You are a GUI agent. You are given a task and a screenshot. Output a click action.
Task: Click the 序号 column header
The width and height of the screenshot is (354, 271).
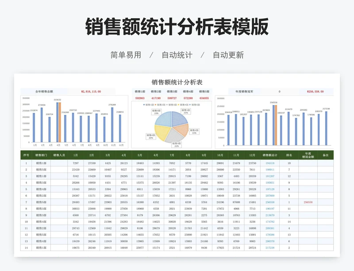[26, 155]
